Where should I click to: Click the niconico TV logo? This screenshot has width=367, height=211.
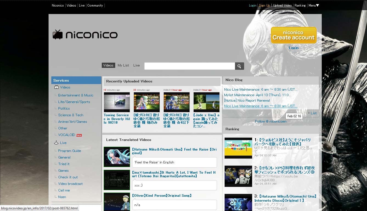pos(85,35)
